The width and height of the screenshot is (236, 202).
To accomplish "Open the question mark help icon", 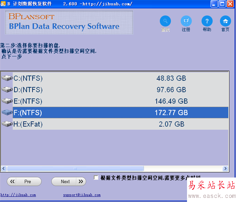I will click(x=207, y=21).
